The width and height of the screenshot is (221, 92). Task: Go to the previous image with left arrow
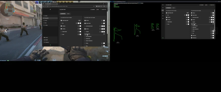click(6, 31)
